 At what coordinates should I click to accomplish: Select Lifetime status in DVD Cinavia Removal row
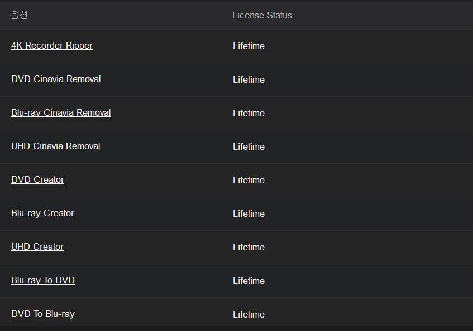click(249, 79)
